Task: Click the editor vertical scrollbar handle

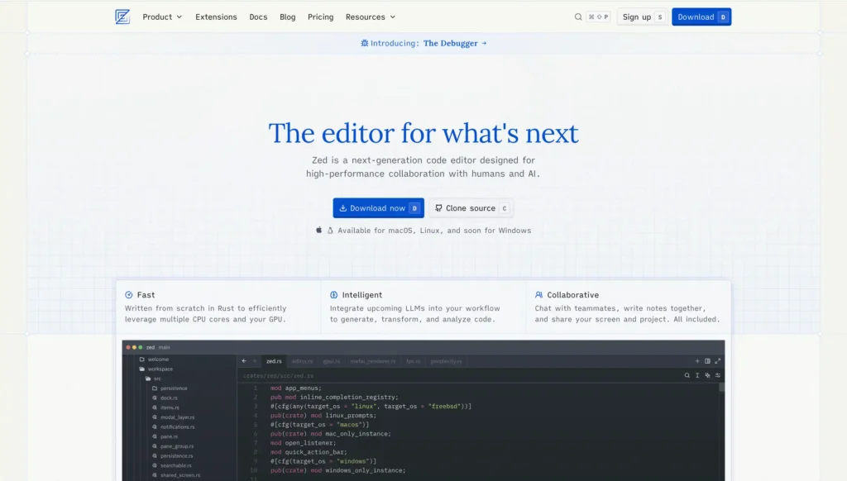Action: click(x=721, y=387)
